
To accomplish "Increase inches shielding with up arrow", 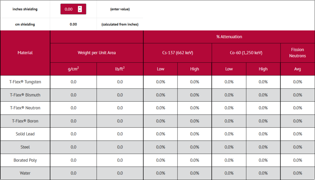I will click(80, 7).
